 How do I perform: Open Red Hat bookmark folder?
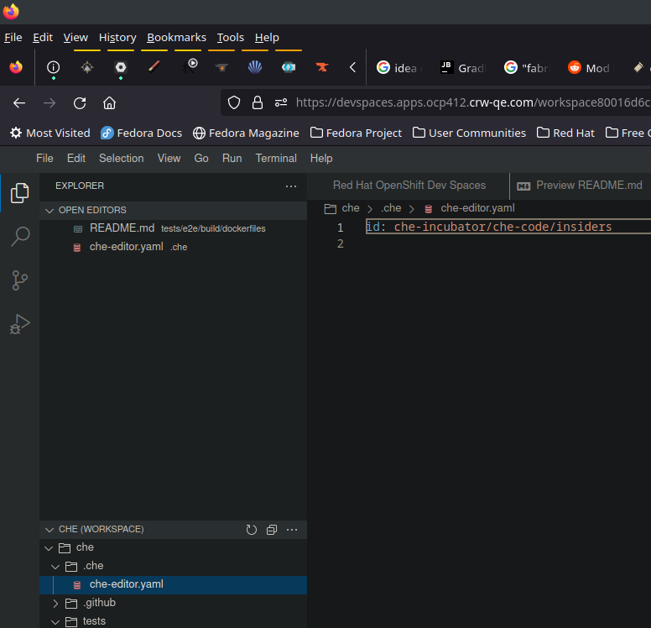click(565, 133)
